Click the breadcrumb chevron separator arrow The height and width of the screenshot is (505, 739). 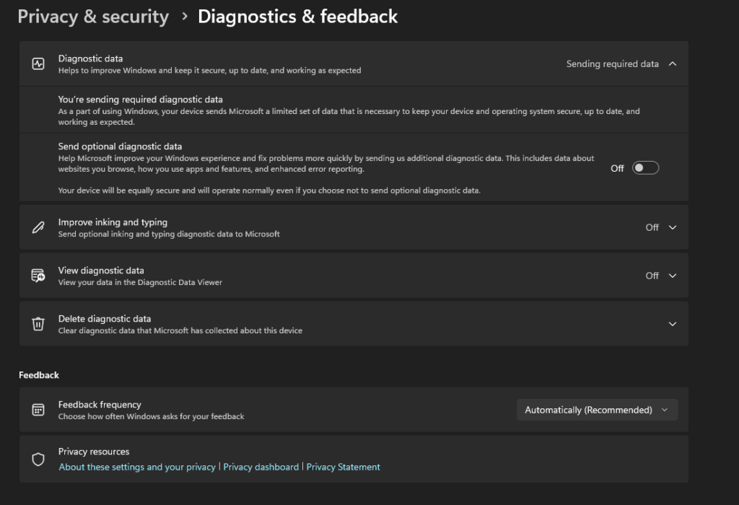tap(184, 17)
